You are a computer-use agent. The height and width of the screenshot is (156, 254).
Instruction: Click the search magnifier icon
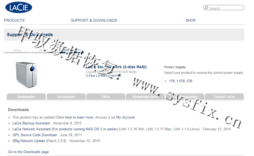tap(206, 8)
